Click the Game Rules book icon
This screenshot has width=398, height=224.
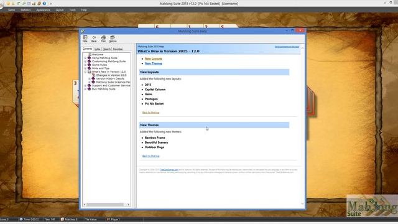tap(90, 65)
